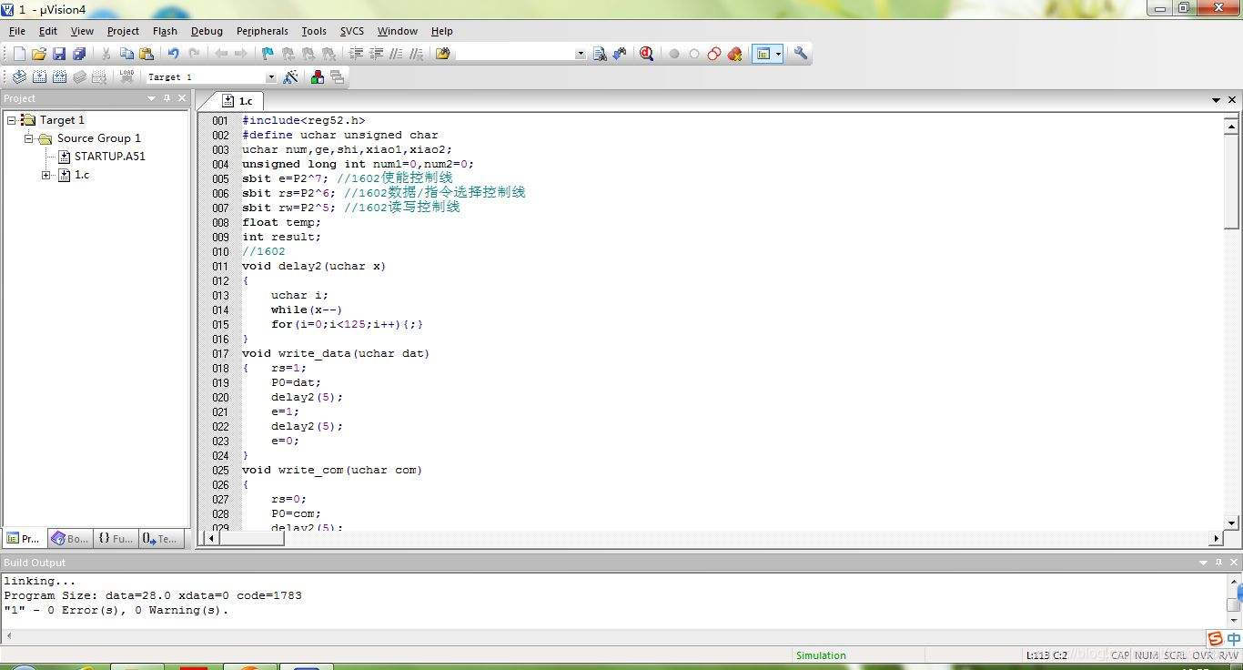Expand the 1.c file node
The width and height of the screenshot is (1243, 670).
46,175
